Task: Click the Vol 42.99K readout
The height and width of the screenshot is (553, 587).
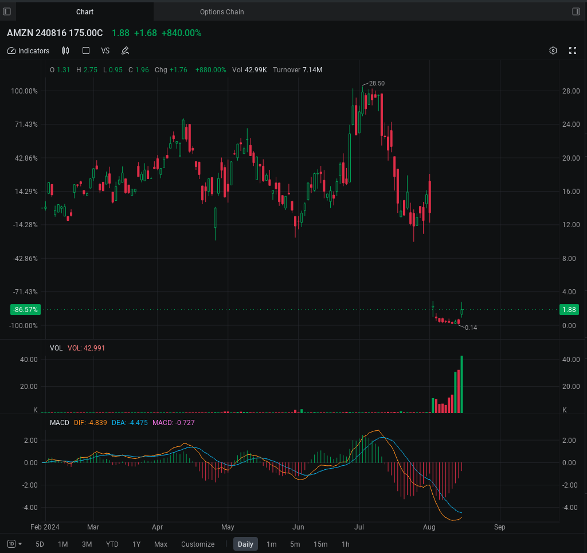Action: [249, 69]
